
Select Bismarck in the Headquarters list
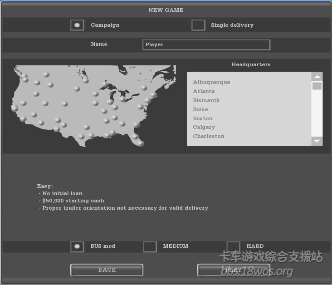point(206,100)
